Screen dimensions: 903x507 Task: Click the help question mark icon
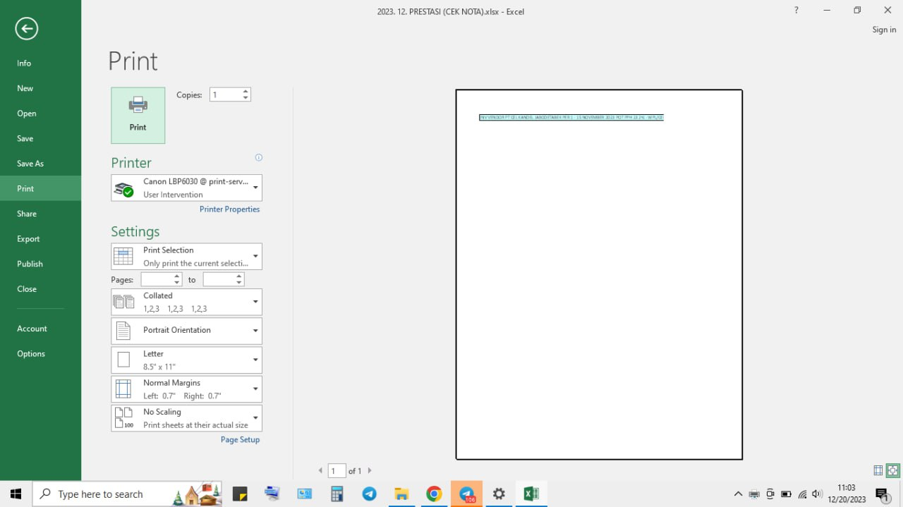pos(796,10)
